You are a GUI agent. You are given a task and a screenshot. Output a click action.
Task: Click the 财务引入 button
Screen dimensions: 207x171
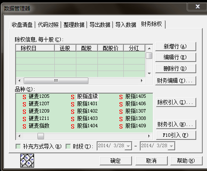click(176, 124)
